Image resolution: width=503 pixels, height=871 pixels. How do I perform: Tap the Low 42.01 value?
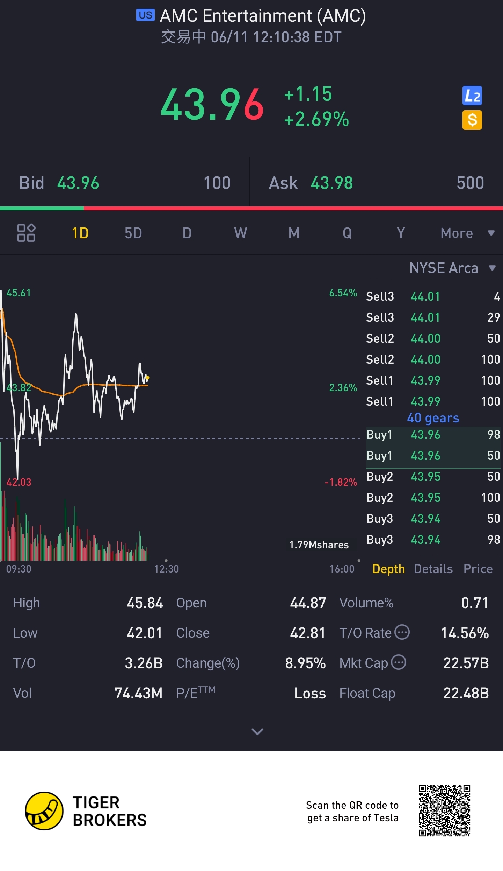145,633
